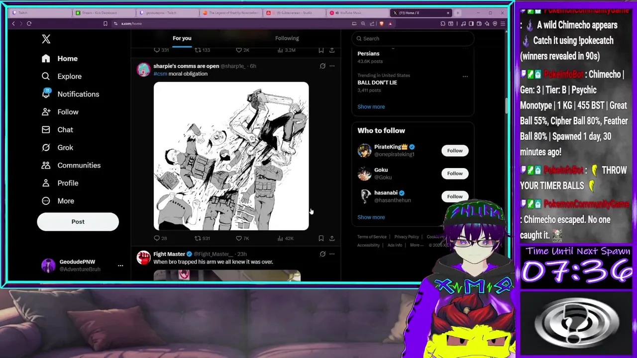Open Explore via its magnifier icon
The width and height of the screenshot is (637, 358).
tap(46, 76)
